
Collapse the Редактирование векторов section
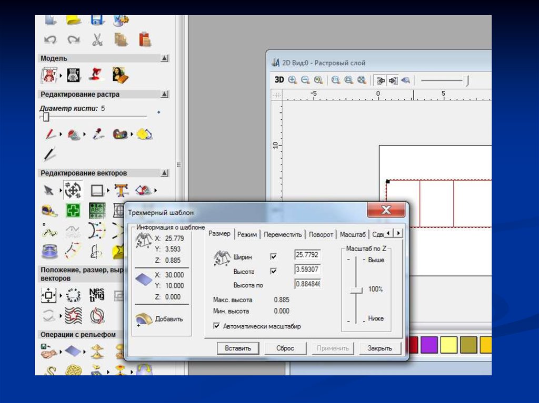[x=164, y=173]
